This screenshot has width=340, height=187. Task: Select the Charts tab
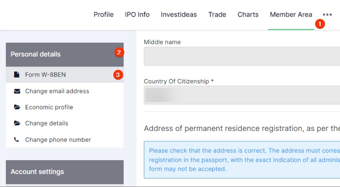248,14
